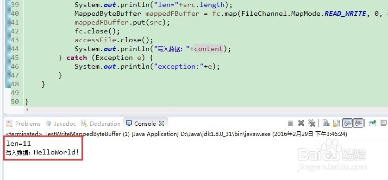Switch to the Javadoc tab
Image resolution: width=388 pixels, height=180 pixels.
click(x=61, y=123)
